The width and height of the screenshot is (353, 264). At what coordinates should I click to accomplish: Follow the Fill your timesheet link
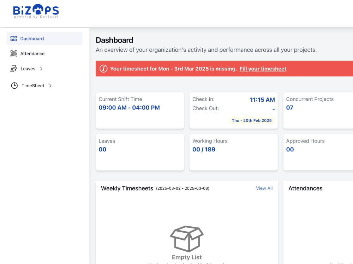tap(263, 69)
